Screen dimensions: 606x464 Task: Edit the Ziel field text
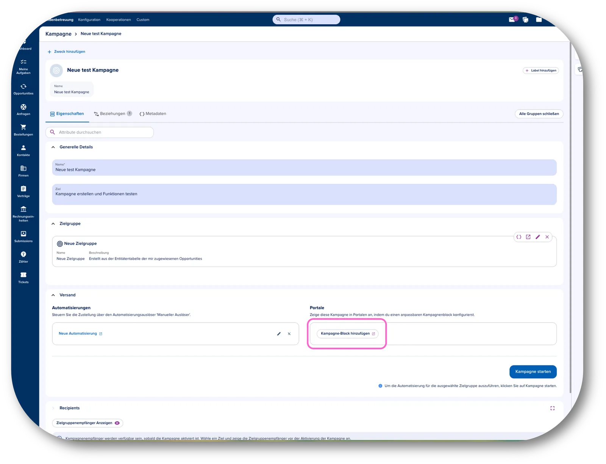(304, 194)
